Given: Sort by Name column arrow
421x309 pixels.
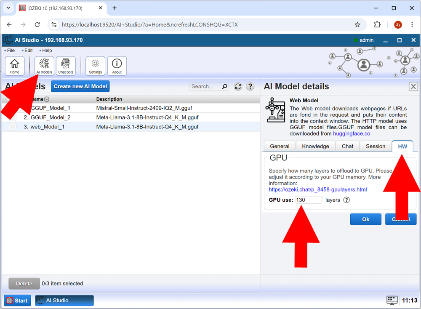Looking at the screenshot, I should tap(47, 99).
